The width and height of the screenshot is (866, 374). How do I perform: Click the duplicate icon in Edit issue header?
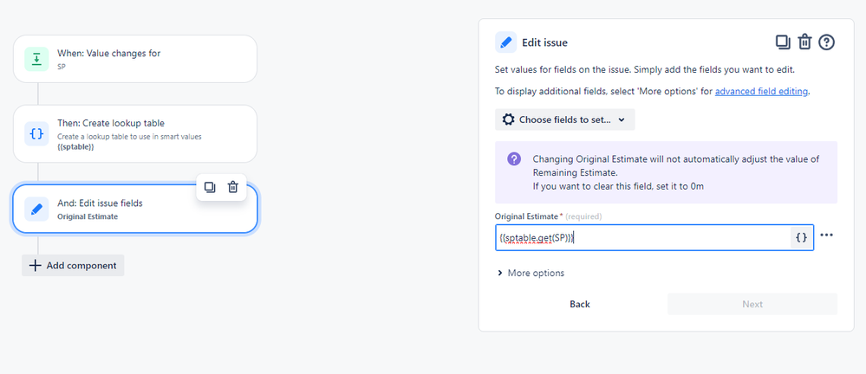783,42
